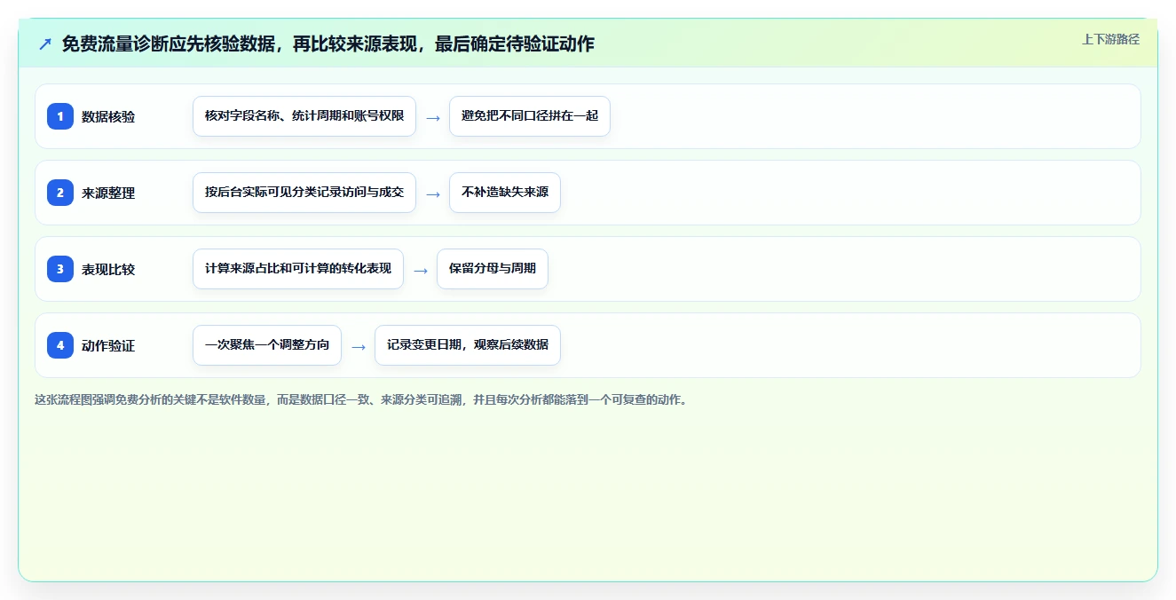
Task: Click the diagonal arrow icon beside the title
Action: coord(45,44)
